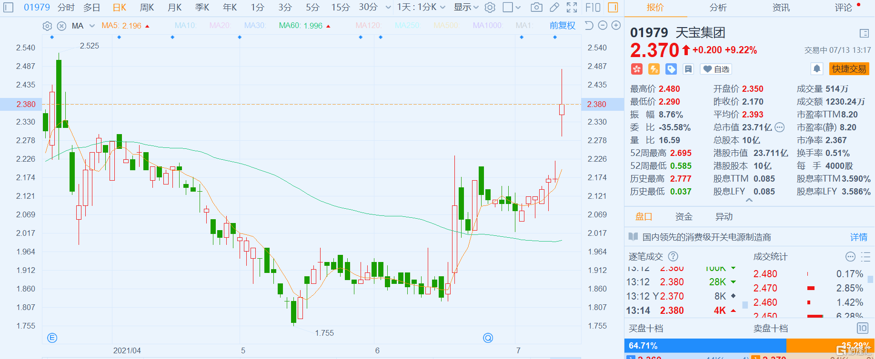Switch to 异动 movement tab
Image resolution: width=875 pixels, height=359 pixels.
(724, 217)
